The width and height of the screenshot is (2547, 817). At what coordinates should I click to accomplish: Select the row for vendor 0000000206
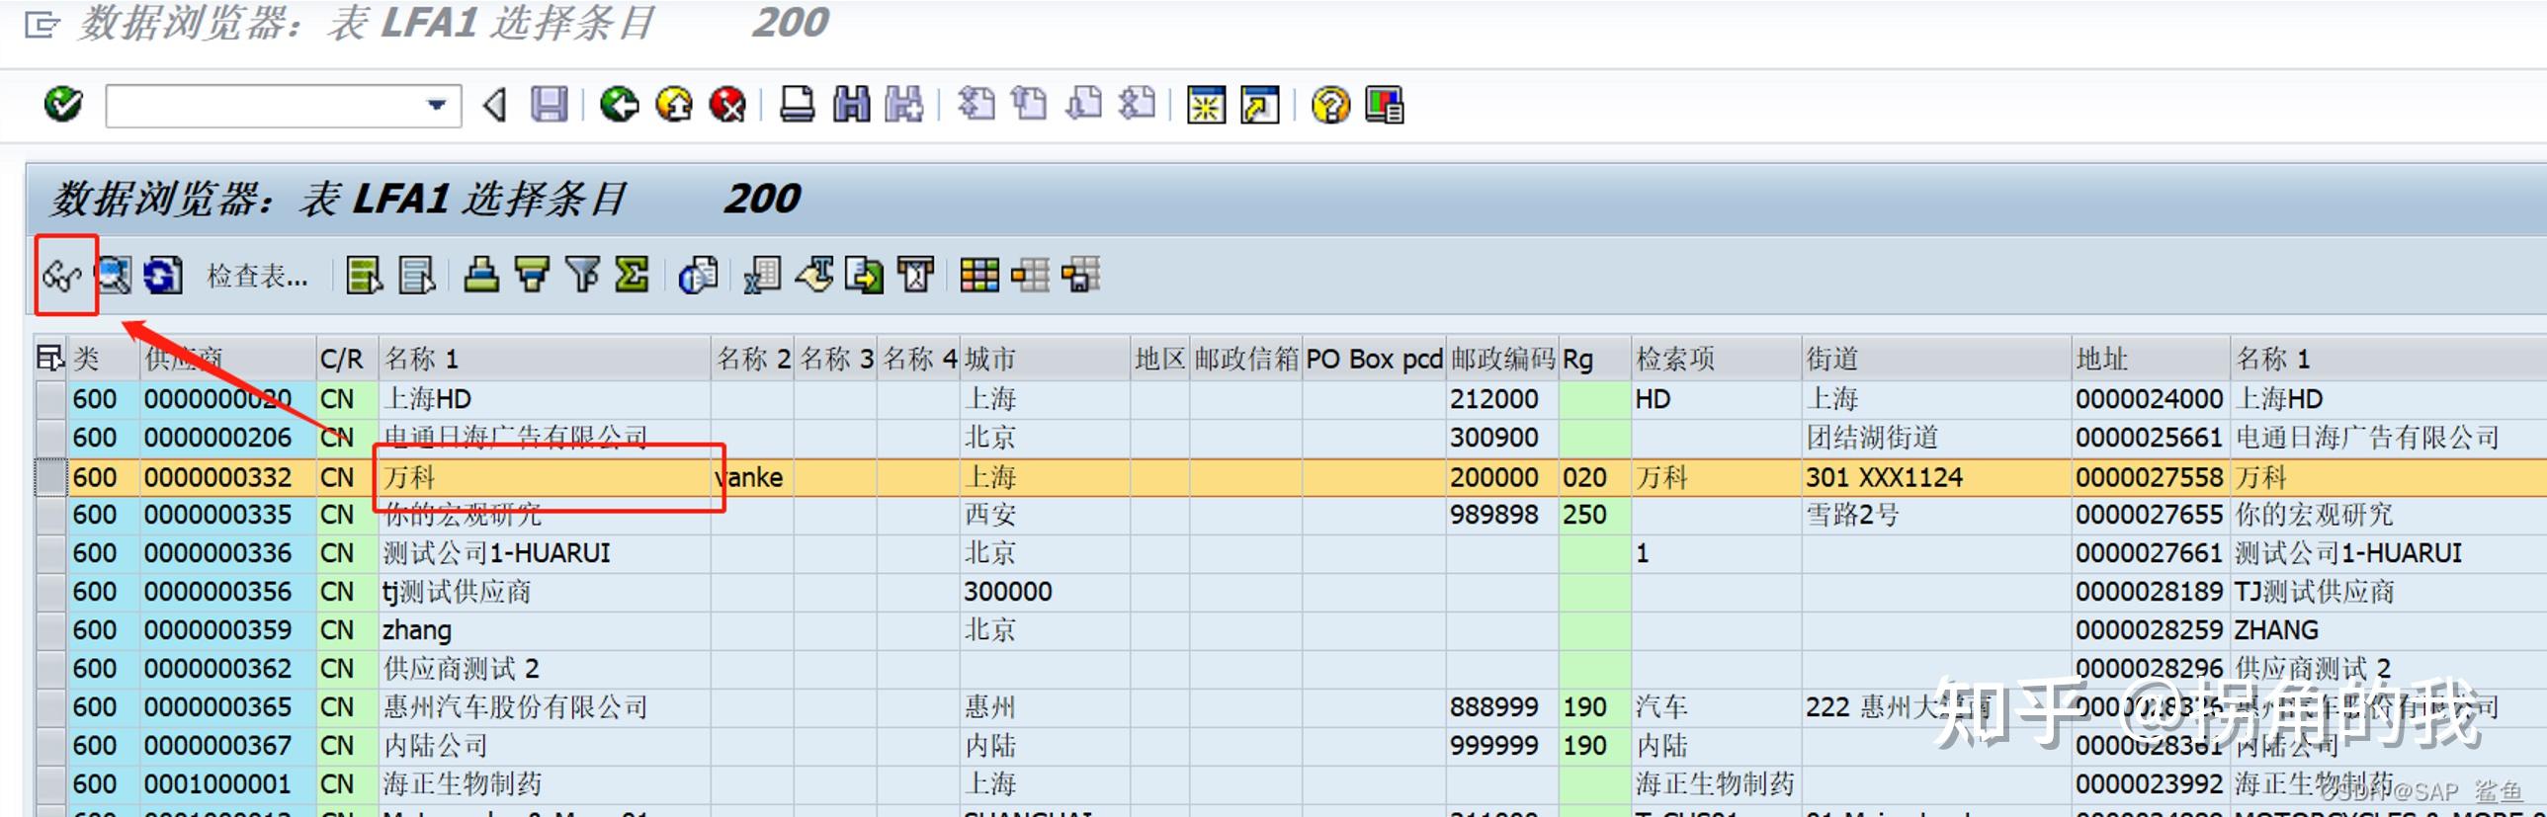50,438
